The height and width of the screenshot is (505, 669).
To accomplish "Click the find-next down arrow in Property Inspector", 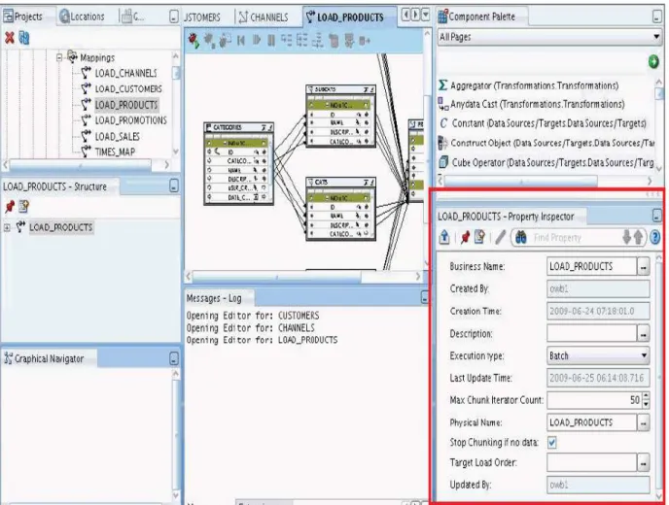I will point(627,237).
